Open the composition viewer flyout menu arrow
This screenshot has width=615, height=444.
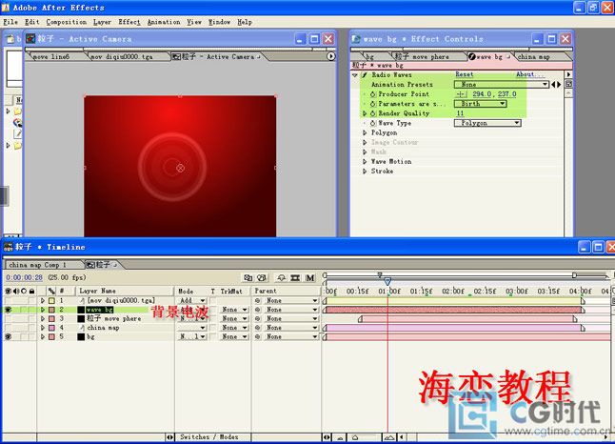[331, 56]
